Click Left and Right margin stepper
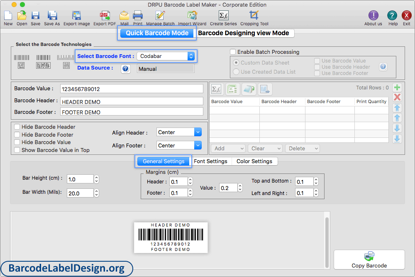The width and height of the screenshot is (415, 277). (x=316, y=193)
